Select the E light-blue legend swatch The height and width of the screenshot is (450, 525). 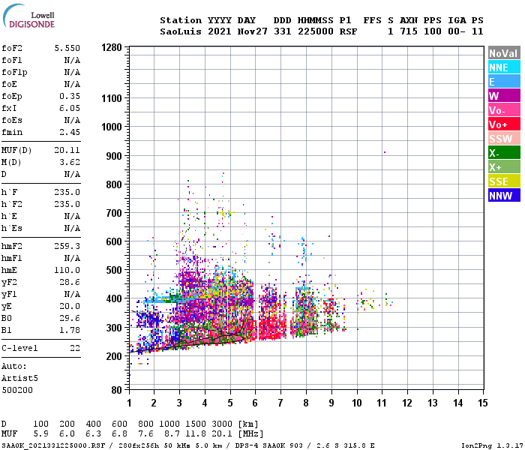tap(504, 81)
